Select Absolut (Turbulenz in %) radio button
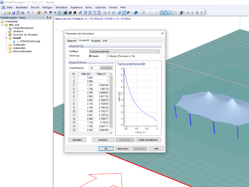Image resolution: width=249 pixels, height=187 pixels. (108, 56)
